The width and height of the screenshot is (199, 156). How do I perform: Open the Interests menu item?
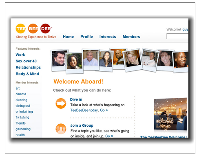coord(108,37)
